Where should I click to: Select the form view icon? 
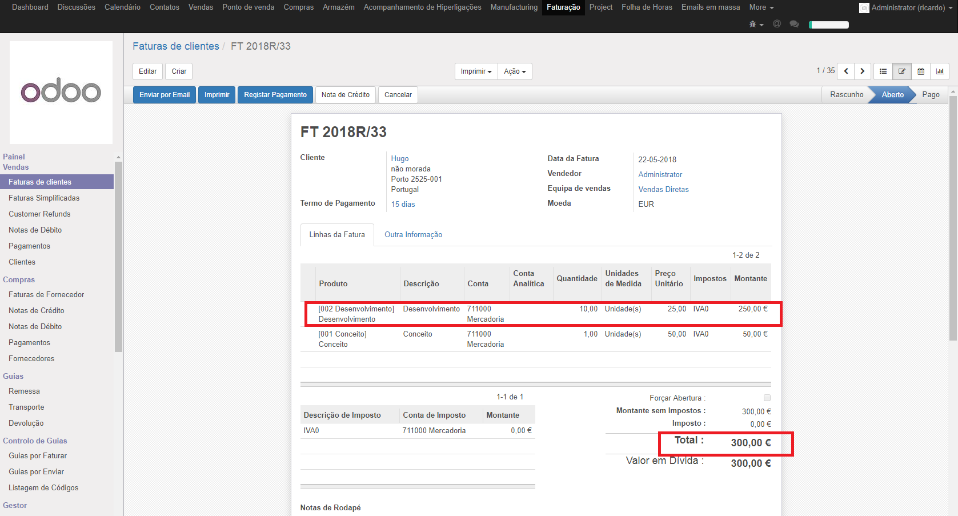902,71
